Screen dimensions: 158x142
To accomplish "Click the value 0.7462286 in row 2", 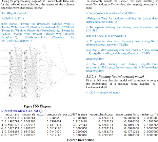I will click(28, 121).
